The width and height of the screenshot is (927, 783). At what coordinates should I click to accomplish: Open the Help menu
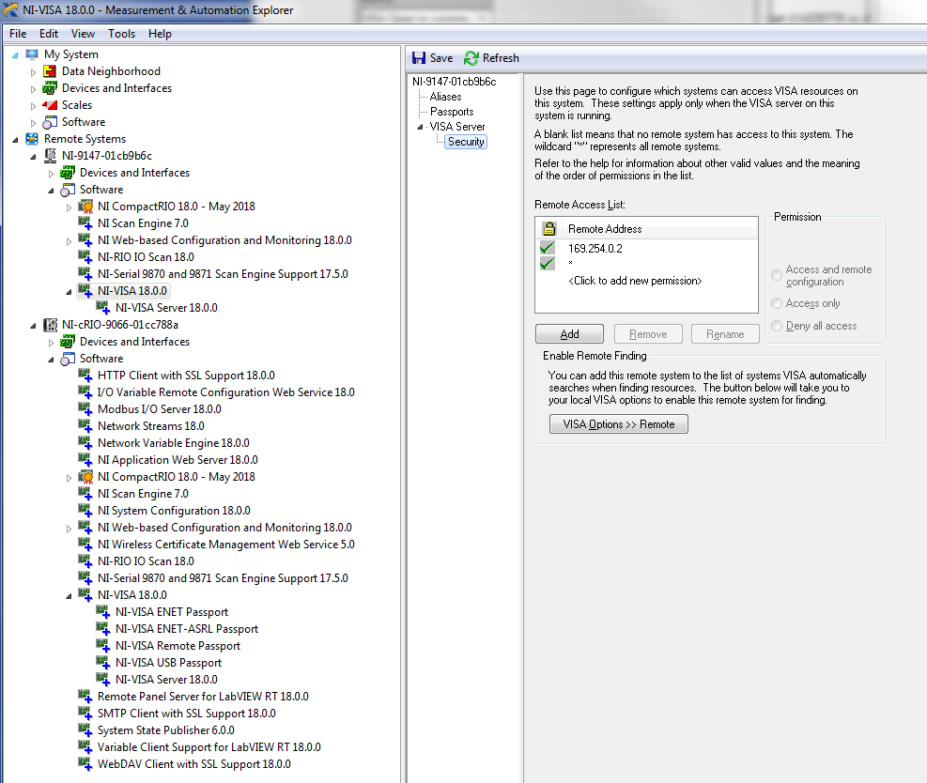point(160,34)
